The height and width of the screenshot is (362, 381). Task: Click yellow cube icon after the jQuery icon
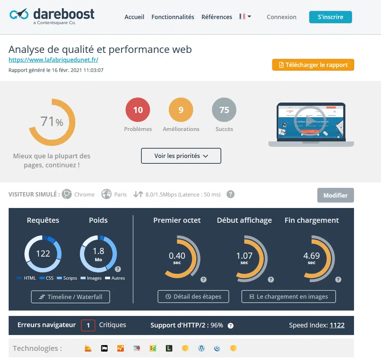pyautogui.click(x=233, y=348)
